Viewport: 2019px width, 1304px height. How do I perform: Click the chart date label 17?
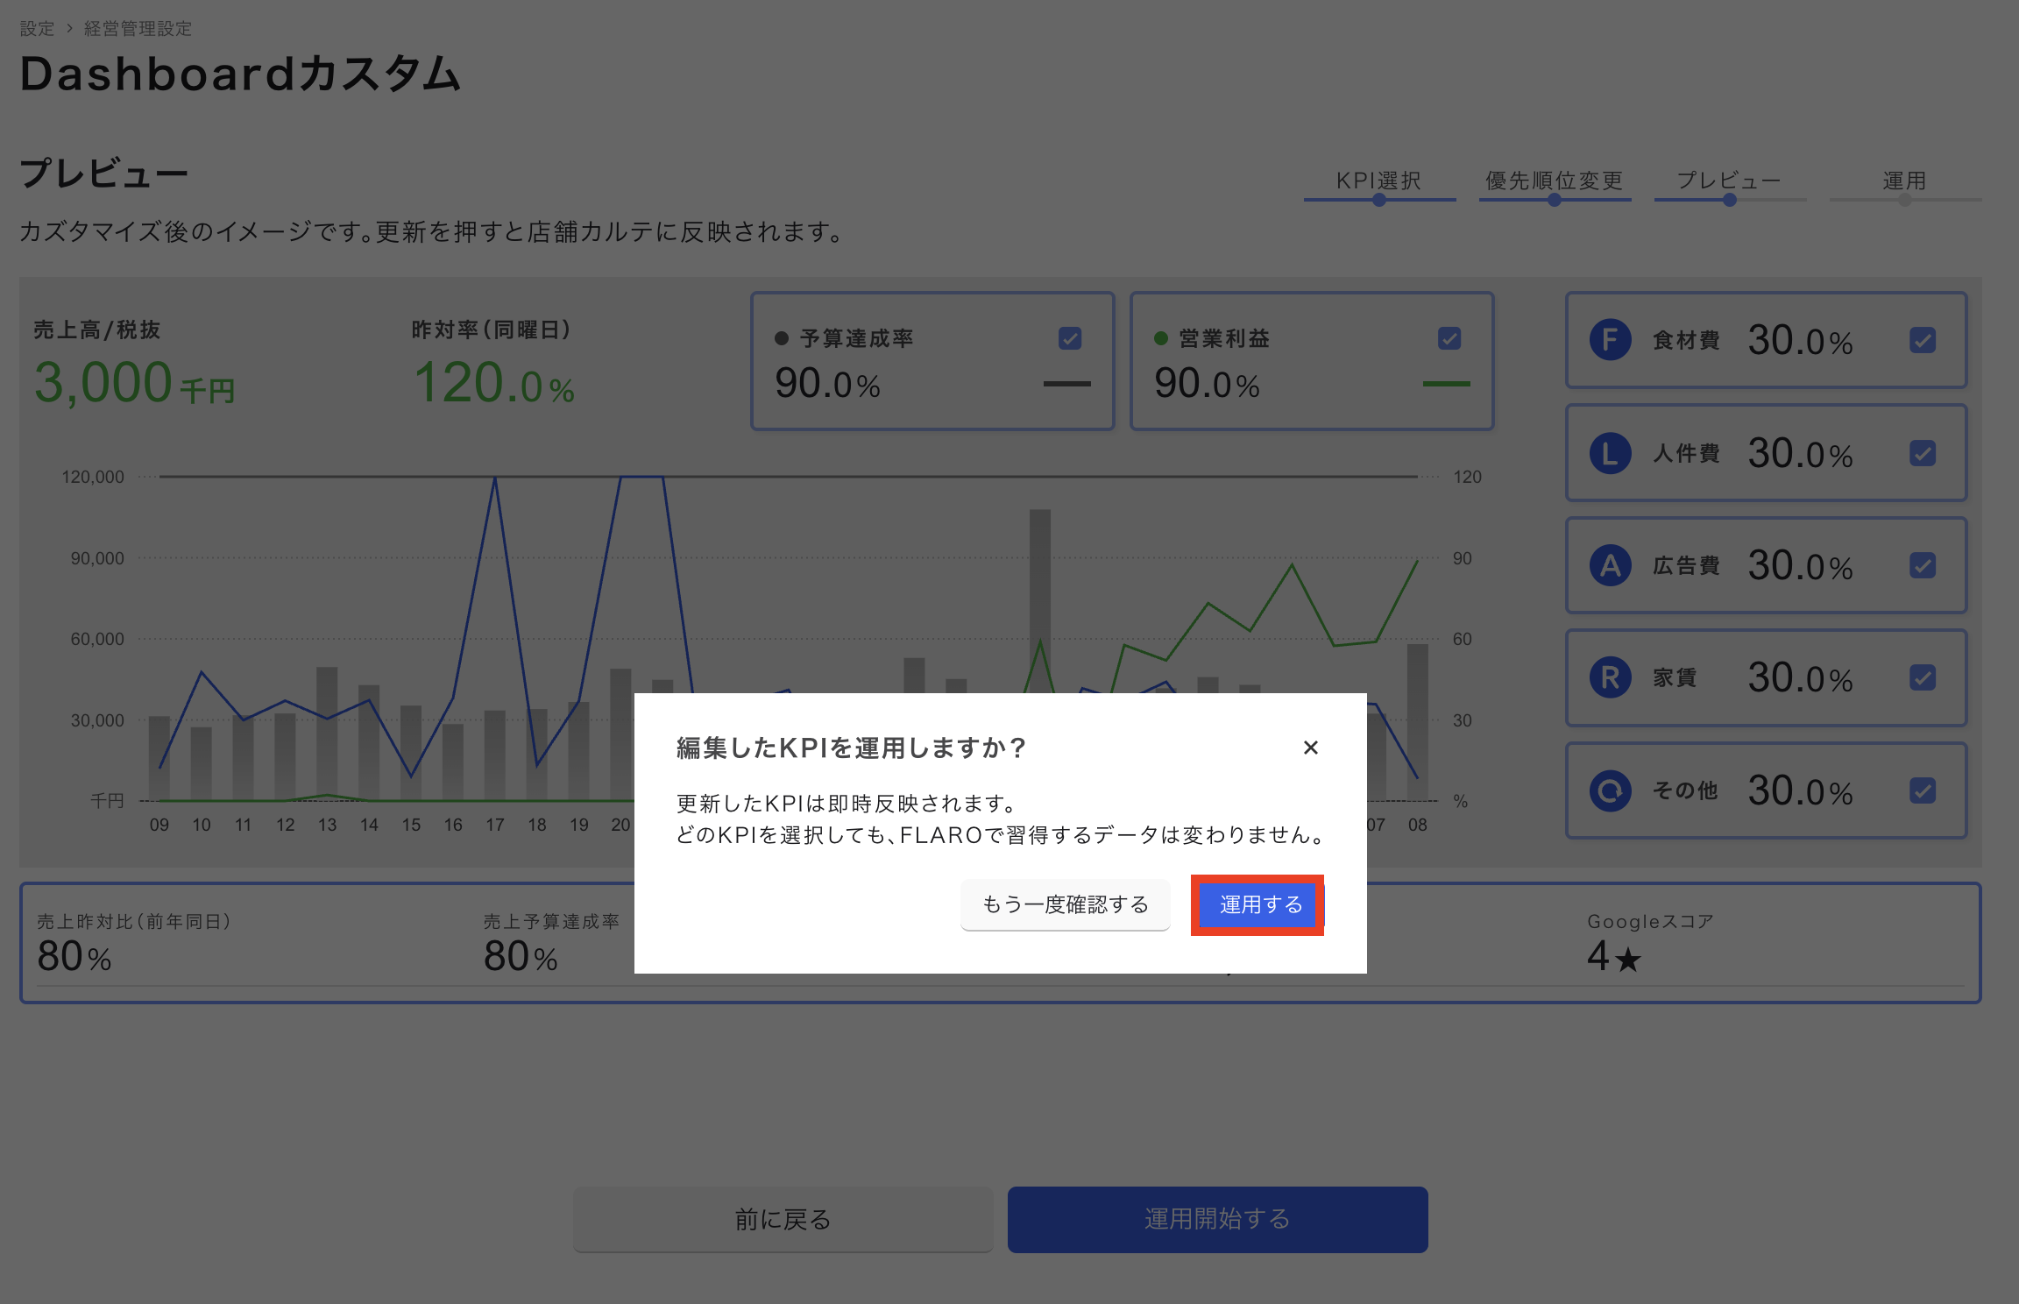495,825
